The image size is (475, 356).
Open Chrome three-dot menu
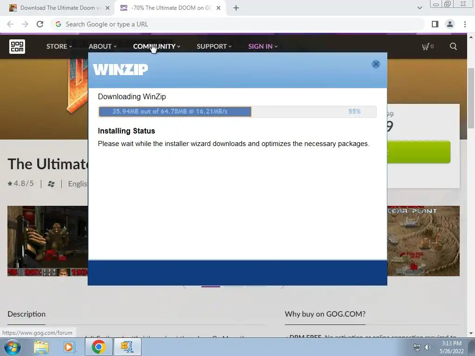tap(465, 24)
